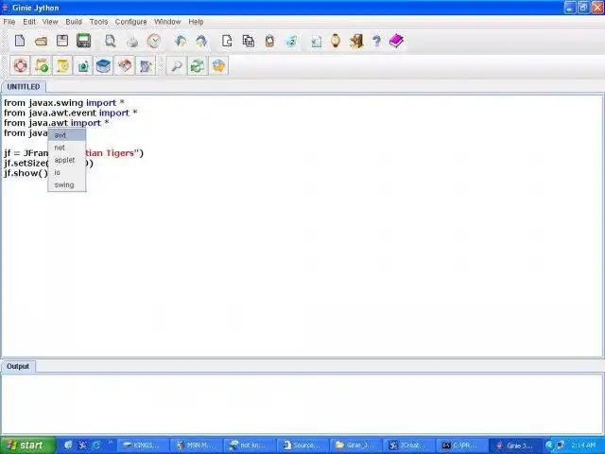Click the line 'from java.awt.event import *'

[71, 113]
